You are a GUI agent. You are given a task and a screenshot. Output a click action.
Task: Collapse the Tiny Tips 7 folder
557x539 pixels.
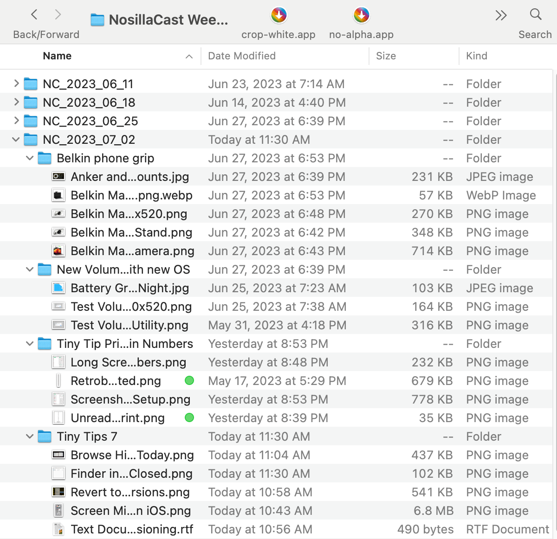pos(30,436)
